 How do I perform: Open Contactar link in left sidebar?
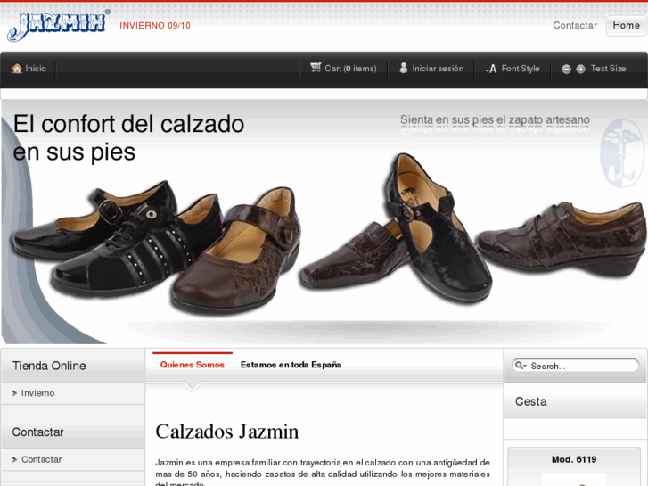(41, 459)
